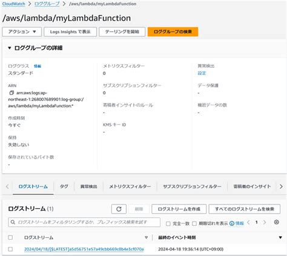The width and height of the screenshot is (287, 256).
Task: Switch to the メトリクスフィルター tab
Action: pyautogui.click(x=130, y=186)
